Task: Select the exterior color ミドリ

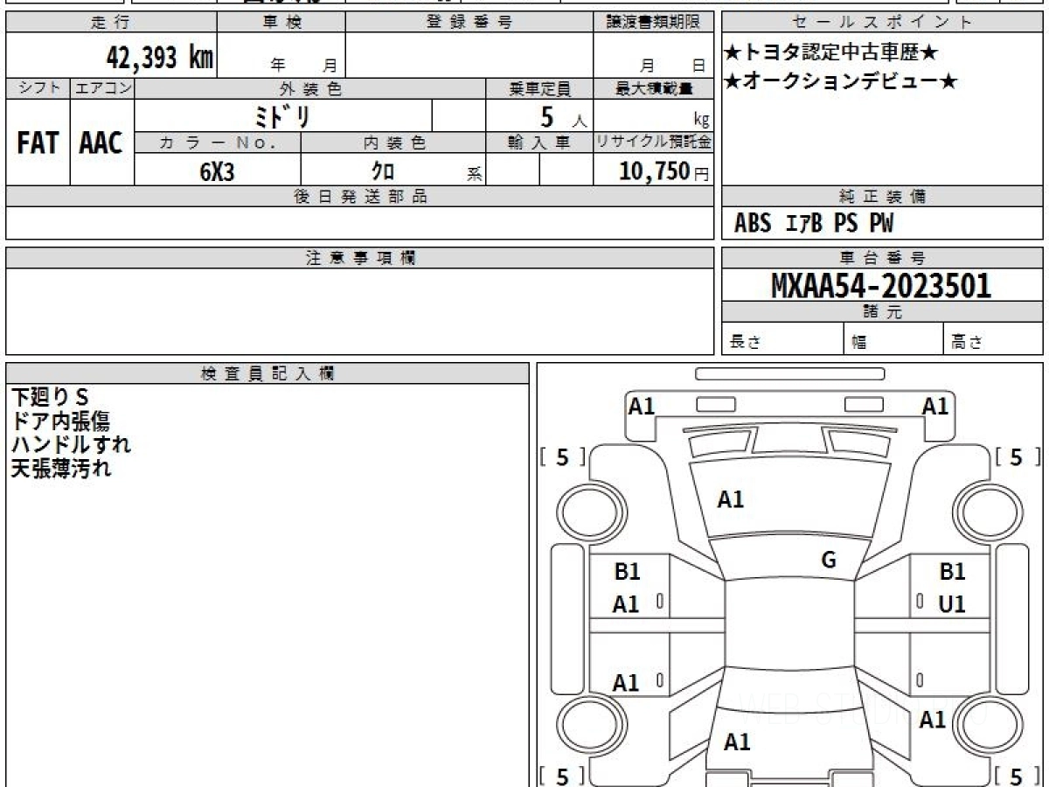Action: (x=283, y=115)
